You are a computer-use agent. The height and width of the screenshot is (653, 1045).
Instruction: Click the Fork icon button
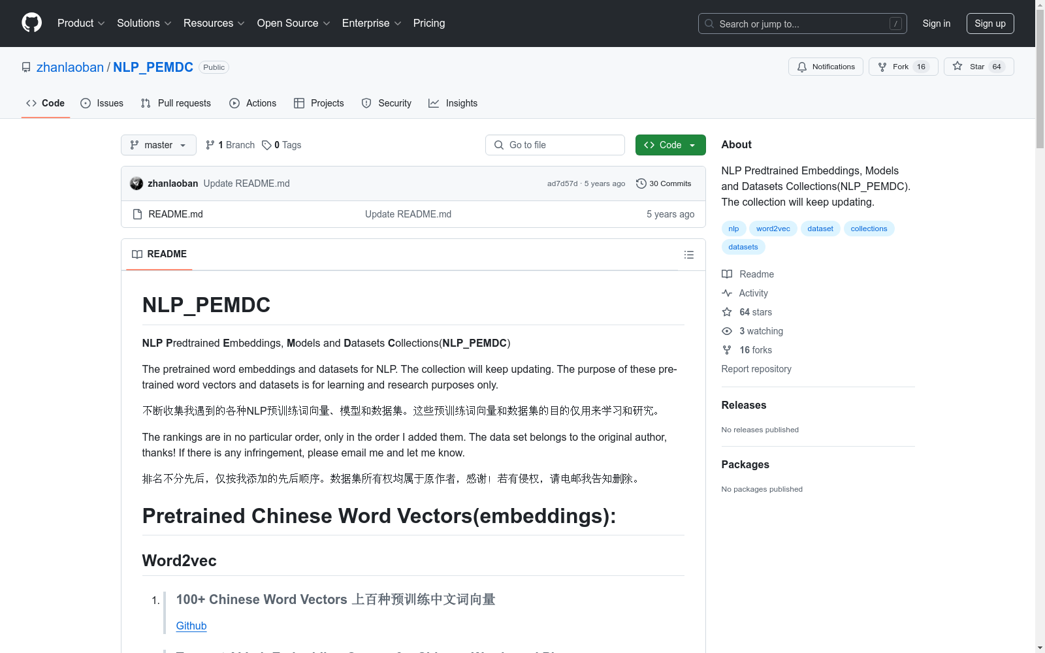882,67
